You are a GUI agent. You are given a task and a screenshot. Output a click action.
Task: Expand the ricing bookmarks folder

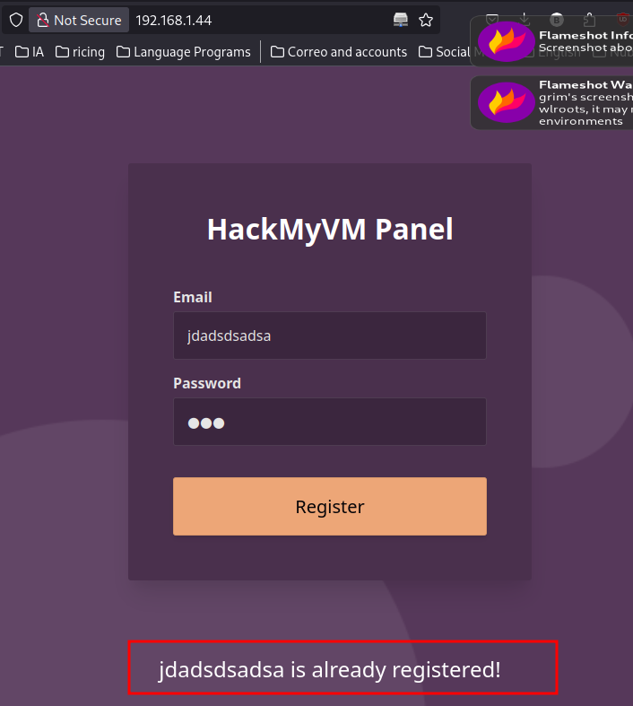coord(80,52)
